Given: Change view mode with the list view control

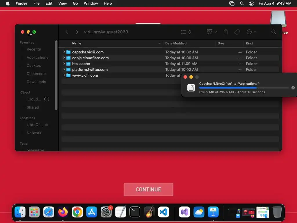Looking at the screenshot, I should [186, 32].
